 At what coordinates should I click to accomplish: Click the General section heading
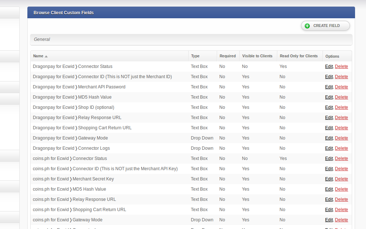pyautogui.click(x=42, y=39)
